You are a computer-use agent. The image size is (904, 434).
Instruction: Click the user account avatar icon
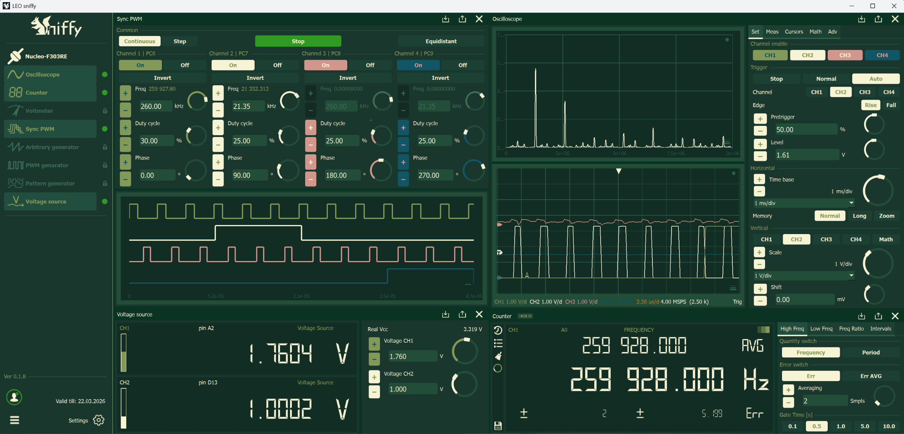[x=14, y=397]
